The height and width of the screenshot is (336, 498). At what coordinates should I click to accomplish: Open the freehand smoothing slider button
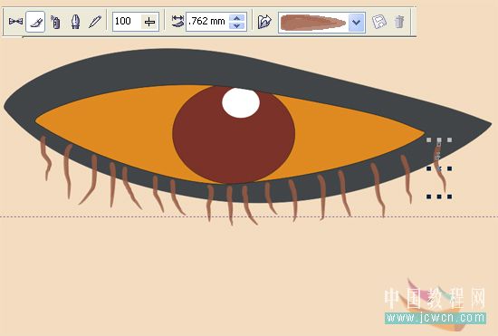[x=149, y=22]
